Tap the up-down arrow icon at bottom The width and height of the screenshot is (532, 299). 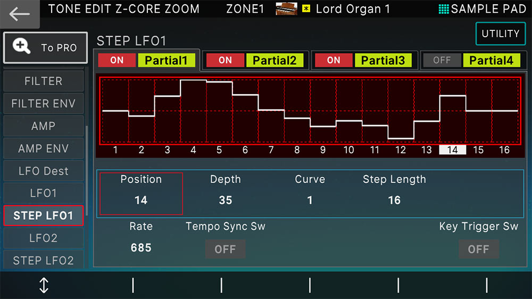(44, 285)
